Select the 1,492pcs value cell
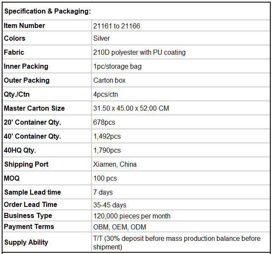This screenshot has width=272, height=254. click(180, 136)
